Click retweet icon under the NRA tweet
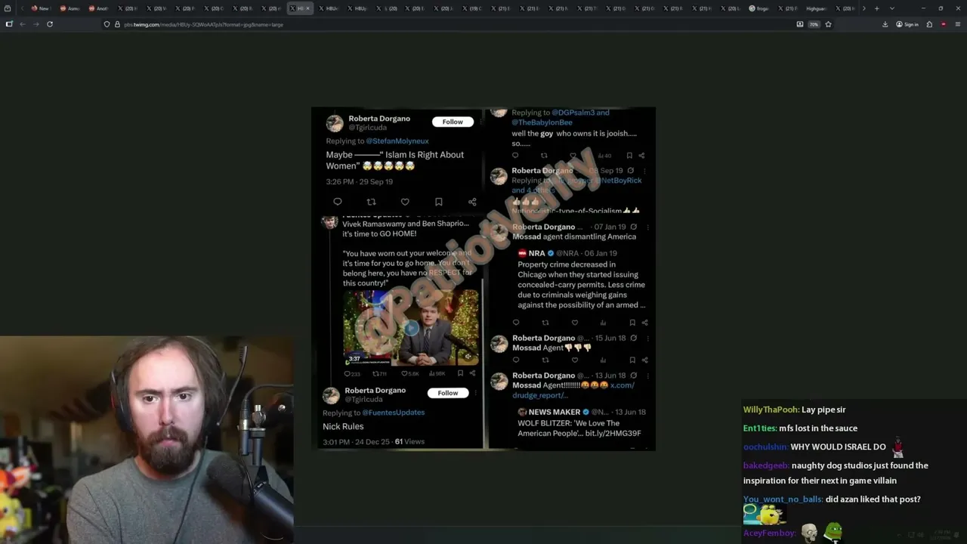The image size is (967, 544). pos(545,323)
